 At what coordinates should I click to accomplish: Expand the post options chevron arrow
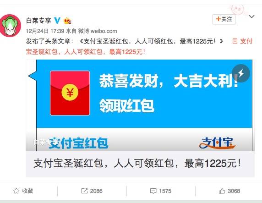[x=251, y=16]
